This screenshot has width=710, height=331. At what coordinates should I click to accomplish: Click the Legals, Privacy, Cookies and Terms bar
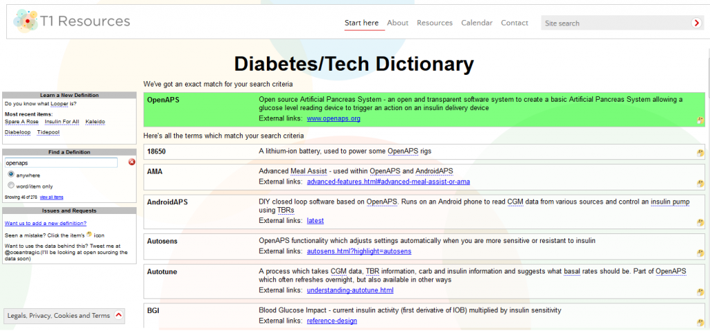click(64, 316)
